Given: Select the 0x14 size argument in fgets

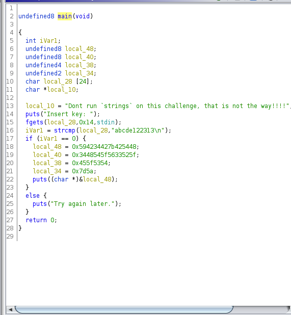Looking at the screenshot, I should 86,122.
